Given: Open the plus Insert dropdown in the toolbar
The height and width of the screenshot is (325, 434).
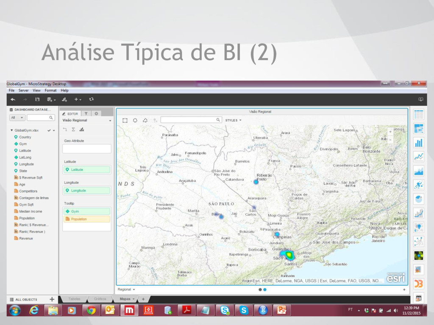Looking at the screenshot, I should tap(78, 99).
